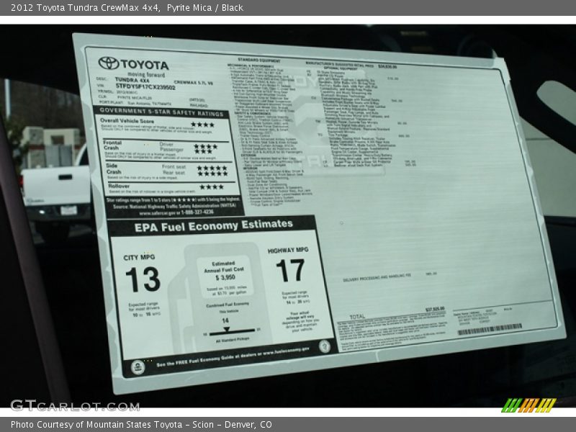Click the round seal right of fueleconomy.gov

325,346
